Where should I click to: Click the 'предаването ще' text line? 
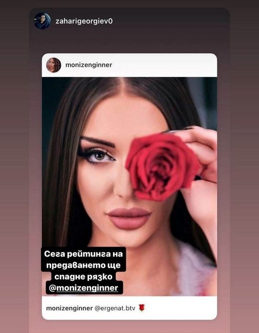point(84,265)
